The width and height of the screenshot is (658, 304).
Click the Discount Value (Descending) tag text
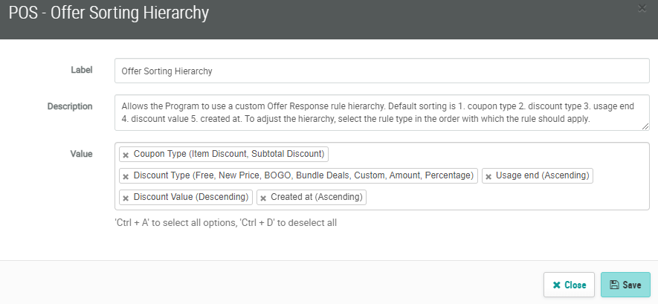(x=191, y=197)
